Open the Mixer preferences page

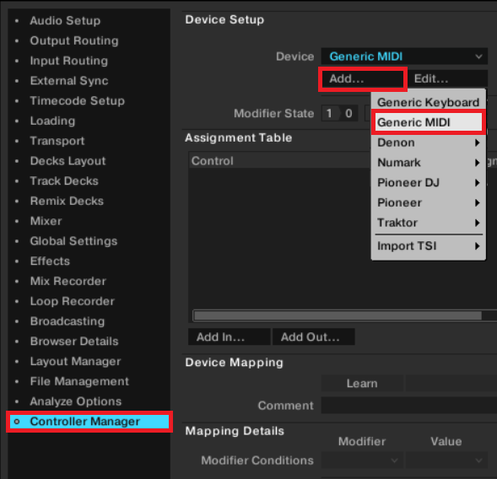46,221
